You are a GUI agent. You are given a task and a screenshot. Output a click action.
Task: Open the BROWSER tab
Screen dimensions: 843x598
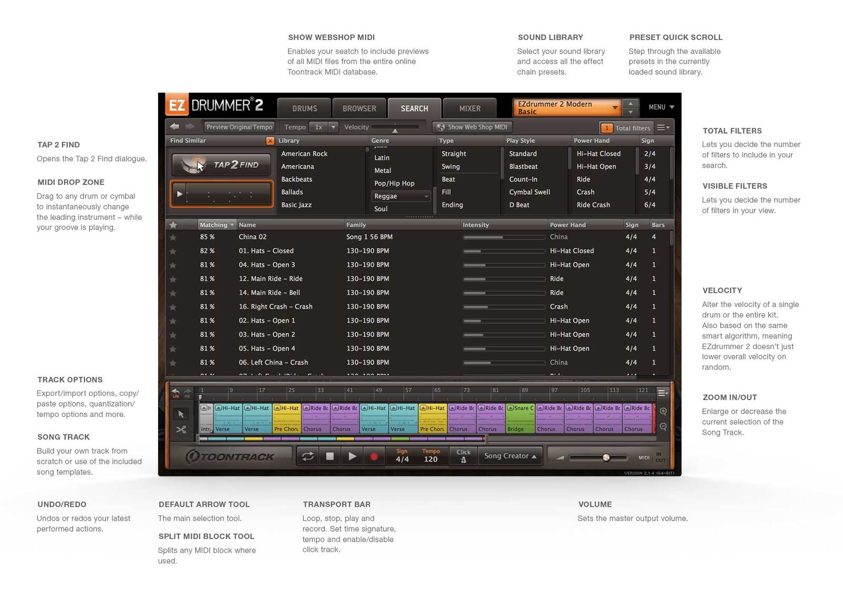[359, 108]
